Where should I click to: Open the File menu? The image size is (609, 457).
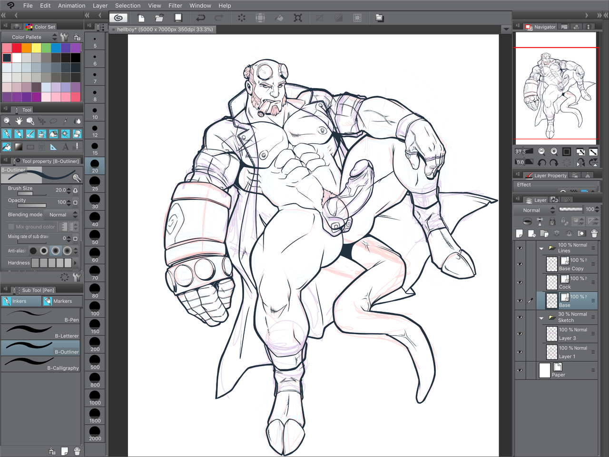tap(28, 6)
